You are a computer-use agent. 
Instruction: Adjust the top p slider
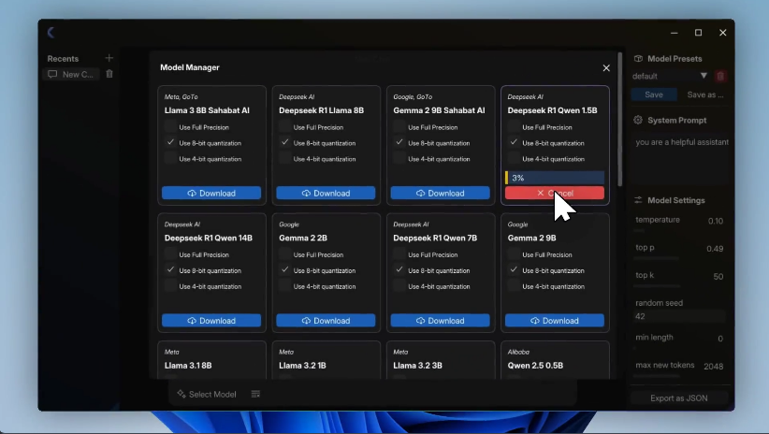coord(657,258)
